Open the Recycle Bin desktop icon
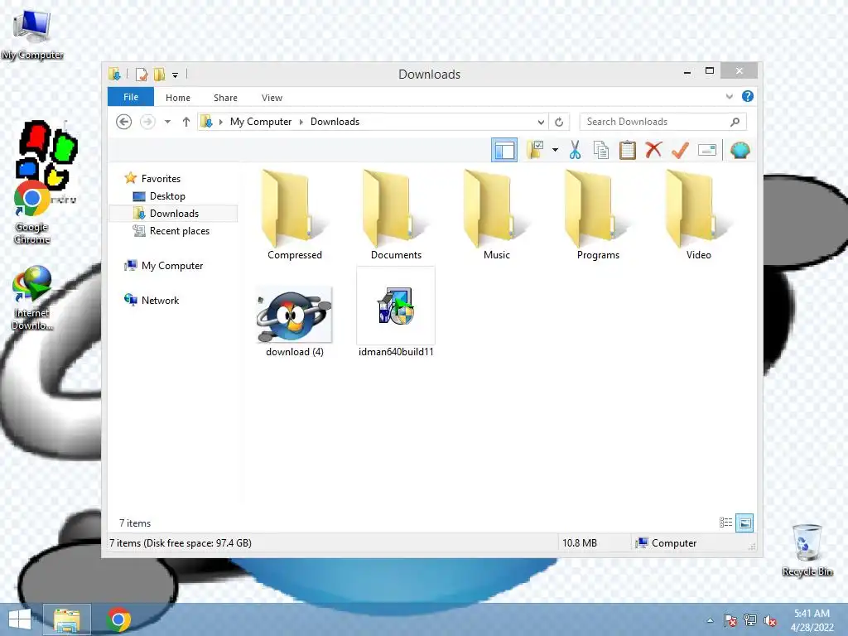 pos(807,550)
